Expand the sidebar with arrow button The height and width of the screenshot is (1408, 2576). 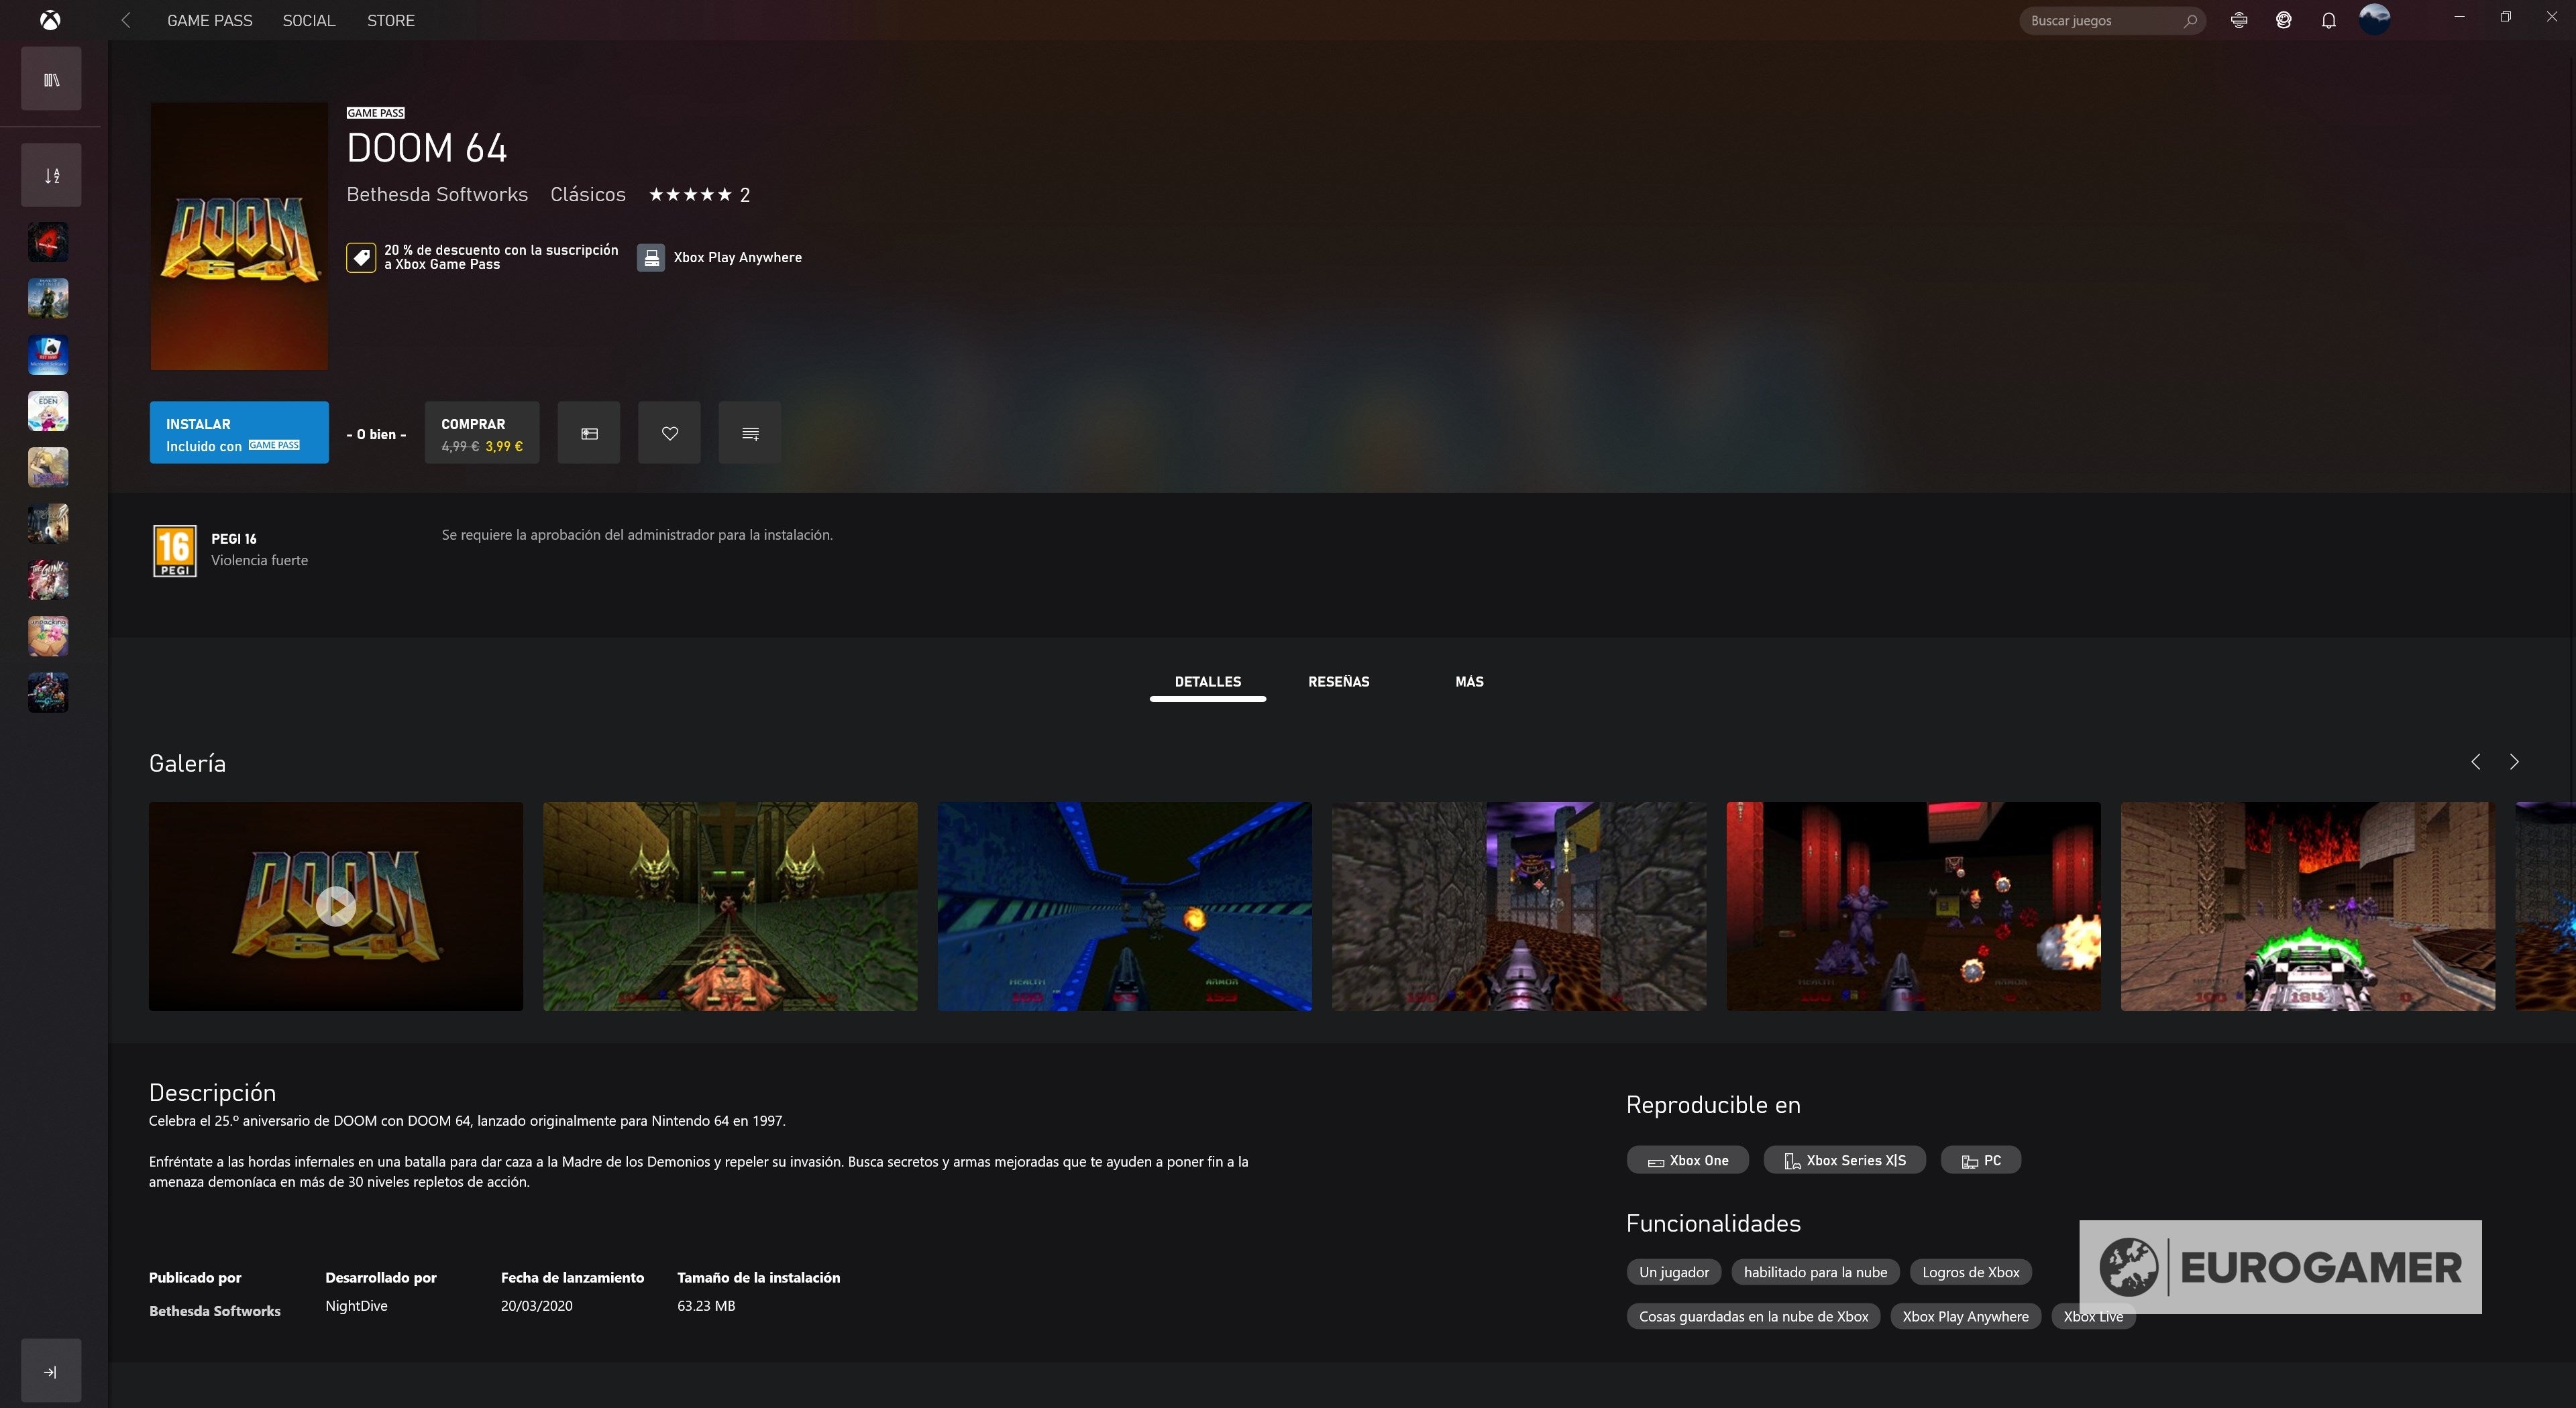pos(51,1371)
